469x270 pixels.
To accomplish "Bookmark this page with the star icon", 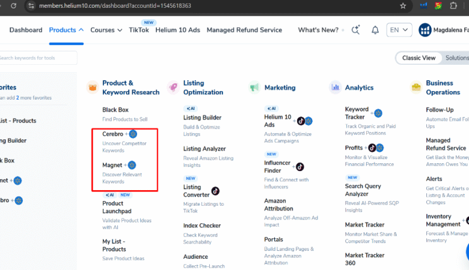I will tap(403, 5).
